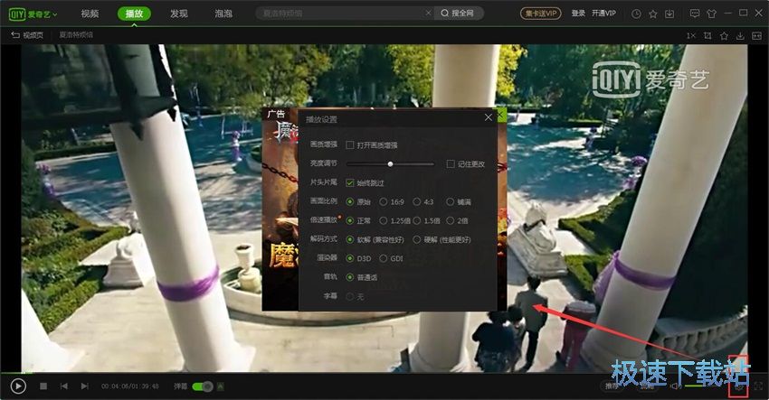Switch to the 播放 tab
This screenshot has height=400, width=769.
(134, 14)
